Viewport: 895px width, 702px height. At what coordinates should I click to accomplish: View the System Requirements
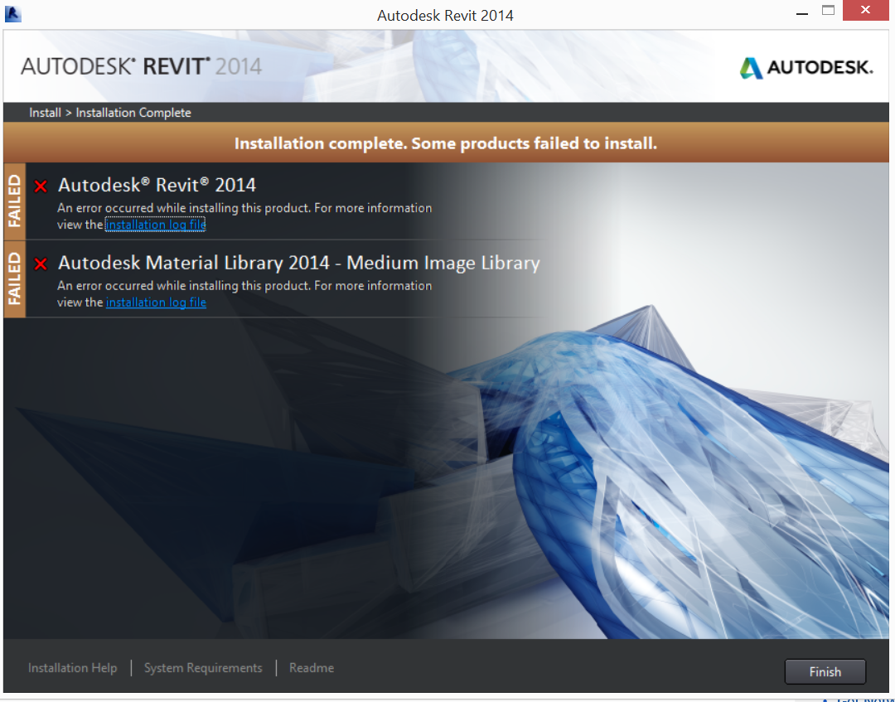pos(203,667)
